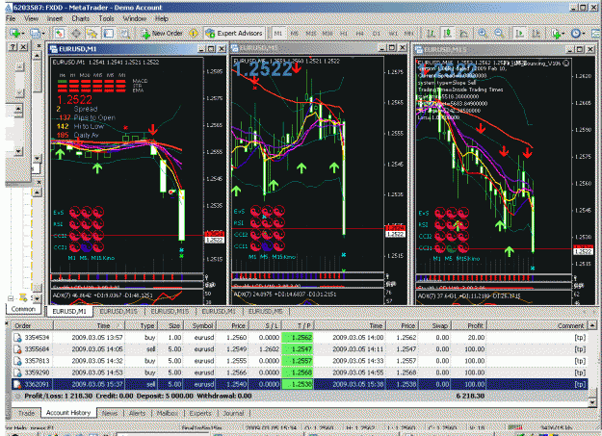Click the help question-mark button in left panel

click(x=13, y=47)
